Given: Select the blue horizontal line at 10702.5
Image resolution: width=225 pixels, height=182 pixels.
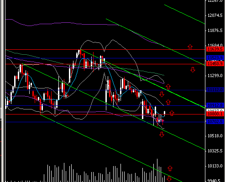Looking at the screenshot, I should pos(105,122).
